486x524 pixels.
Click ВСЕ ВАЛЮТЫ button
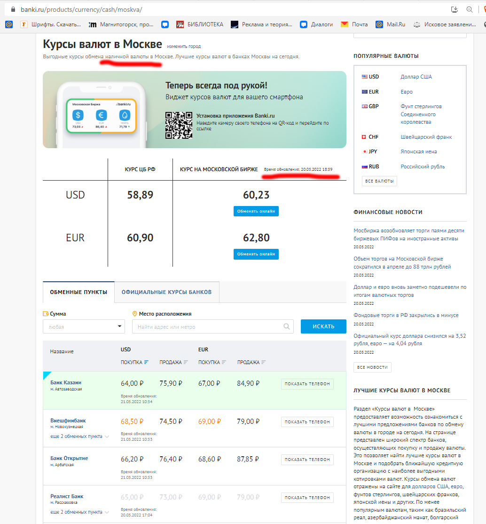coord(379,181)
